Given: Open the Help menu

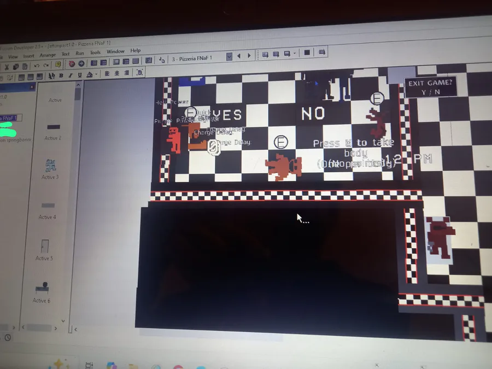Looking at the screenshot, I should (136, 50).
